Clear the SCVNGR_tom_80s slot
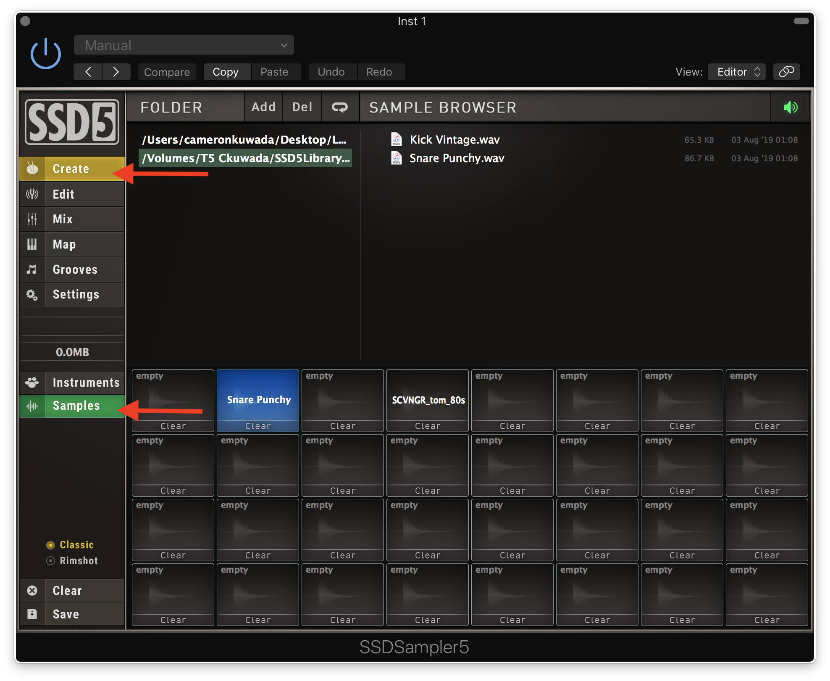This screenshot has height=681, width=830. pyautogui.click(x=428, y=426)
